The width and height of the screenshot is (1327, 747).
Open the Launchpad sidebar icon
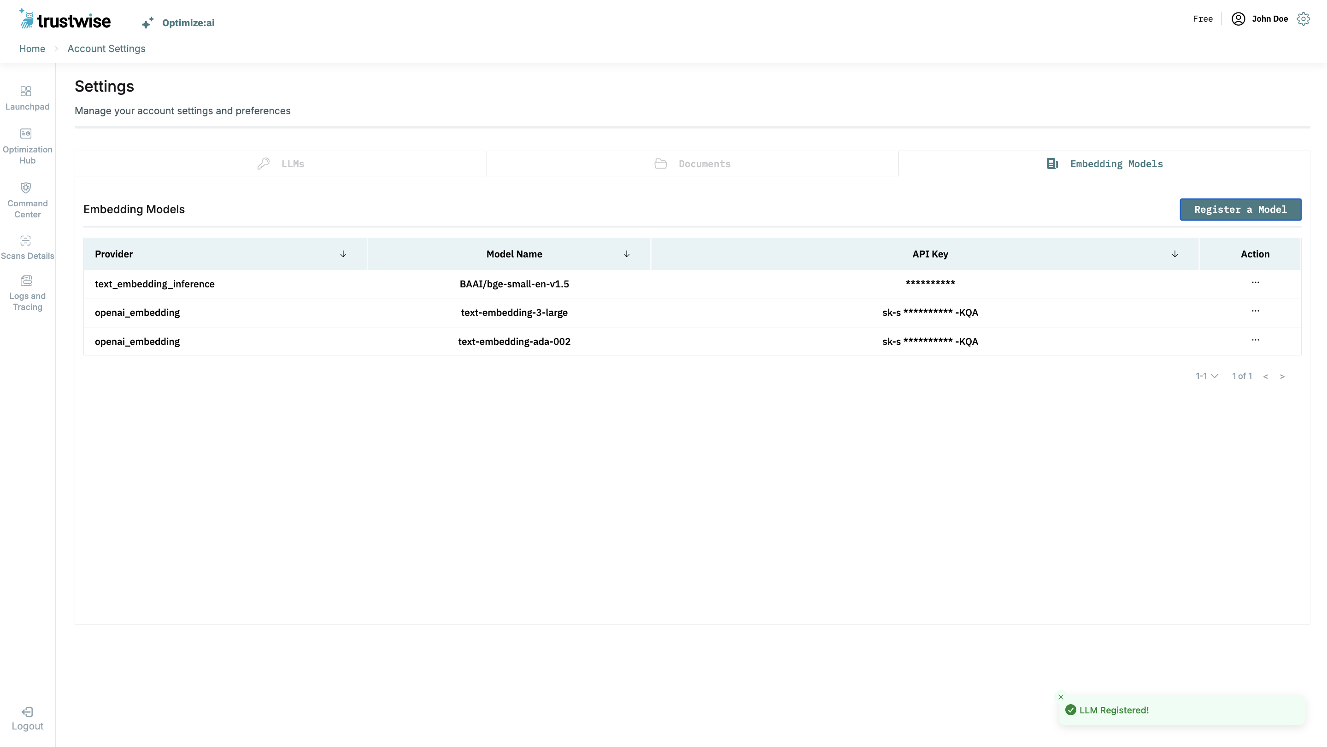pyautogui.click(x=26, y=91)
